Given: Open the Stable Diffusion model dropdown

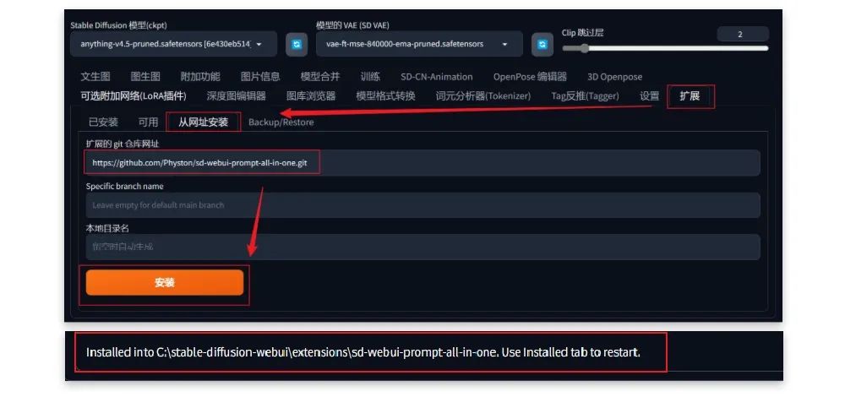Looking at the screenshot, I should click(173, 44).
